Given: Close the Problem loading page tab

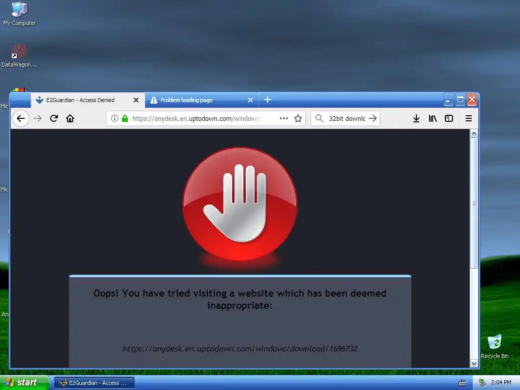Looking at the screenshot, I should coord(250,100).
